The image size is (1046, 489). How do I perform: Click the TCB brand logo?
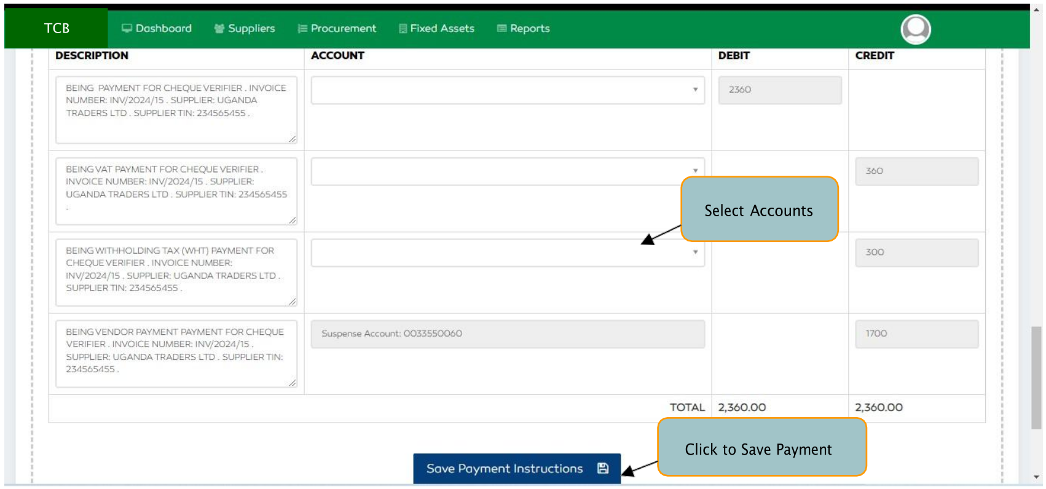[x=57, y=28]
